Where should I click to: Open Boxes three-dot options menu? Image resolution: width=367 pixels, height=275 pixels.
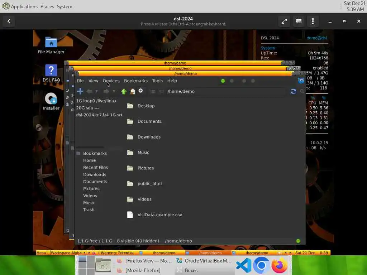click(313, 21)
